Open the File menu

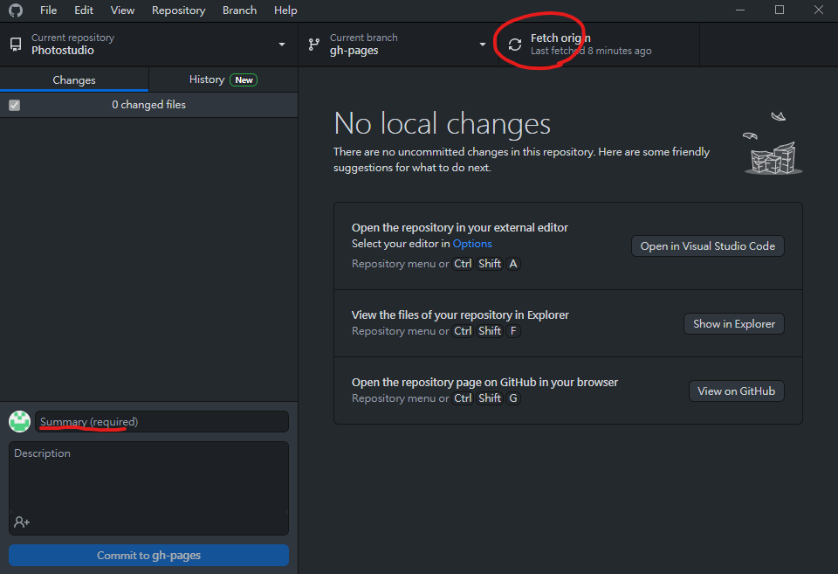pos(49,10)
